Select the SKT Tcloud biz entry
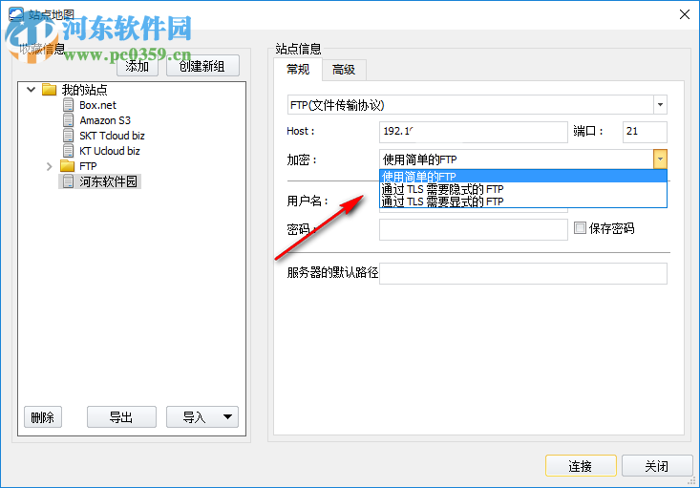Image resolution: width=700 pixels, height=488 pixels. pos(112,136)
